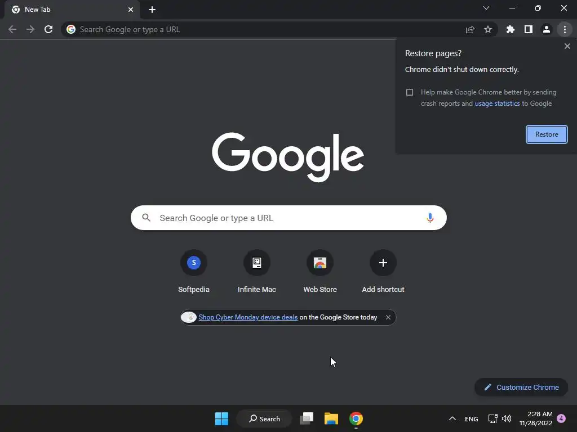Open the Infinite Mac shortcut

(257, 271)
